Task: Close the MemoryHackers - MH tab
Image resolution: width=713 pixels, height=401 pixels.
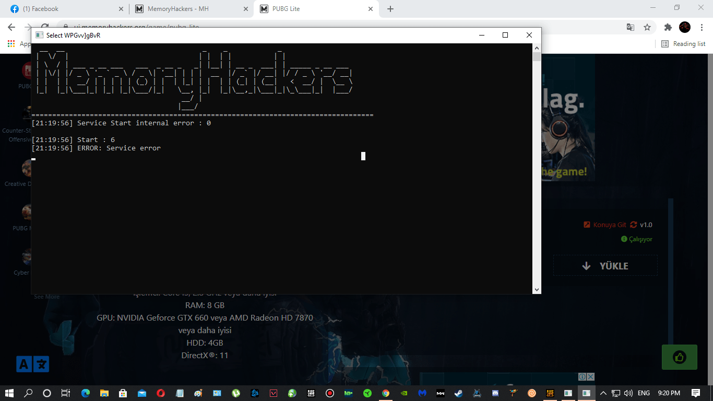Action: 245,9
